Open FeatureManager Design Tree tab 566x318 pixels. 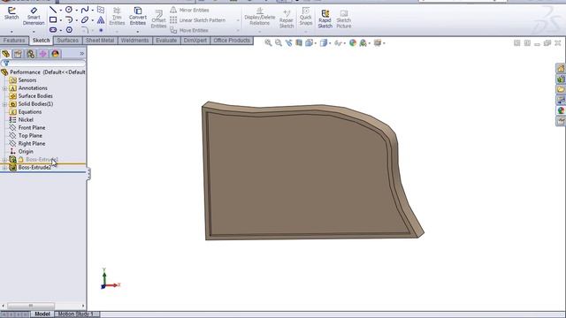[6, 54]
